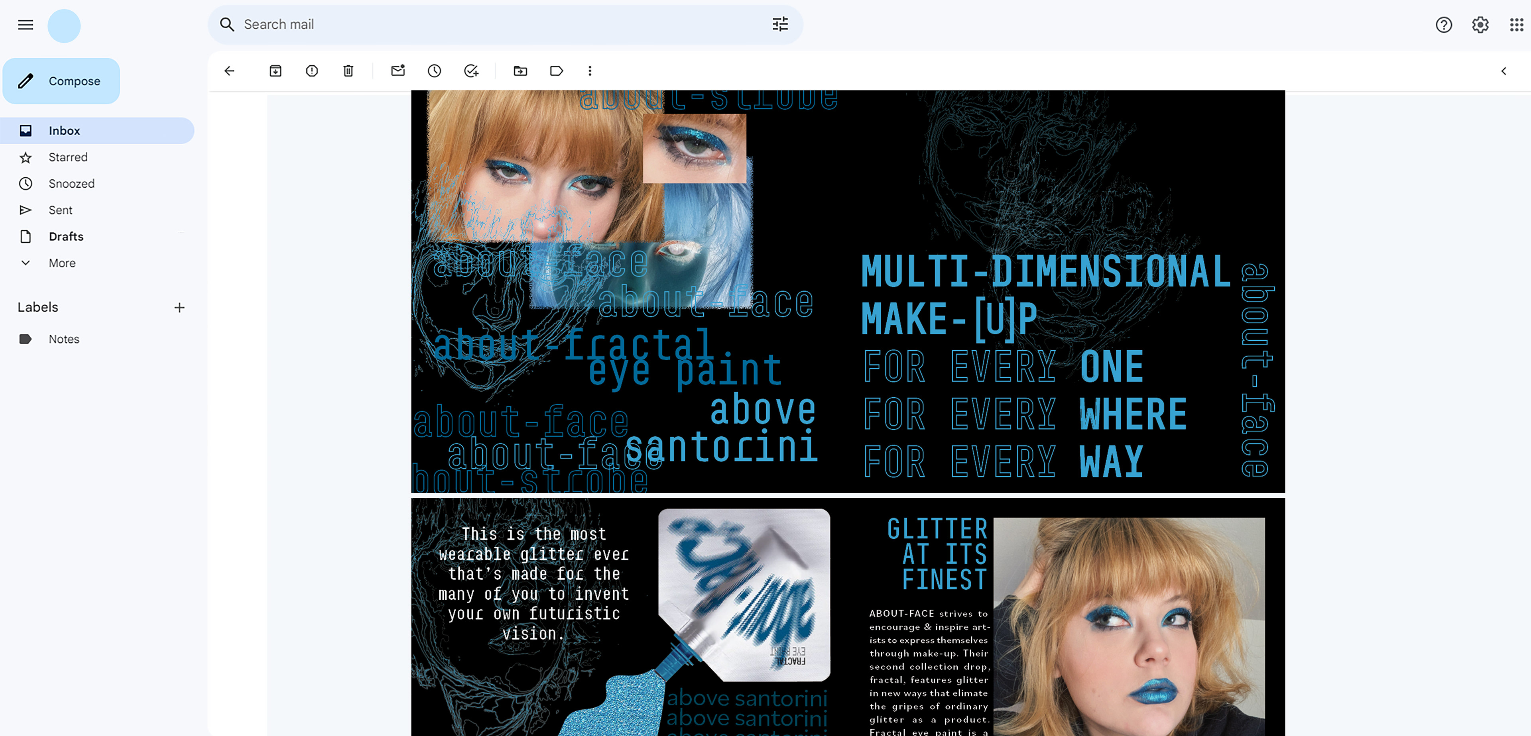Click the 'most wearable glitter ever' paragraph

pyautogui.click(x=533, y=583)
